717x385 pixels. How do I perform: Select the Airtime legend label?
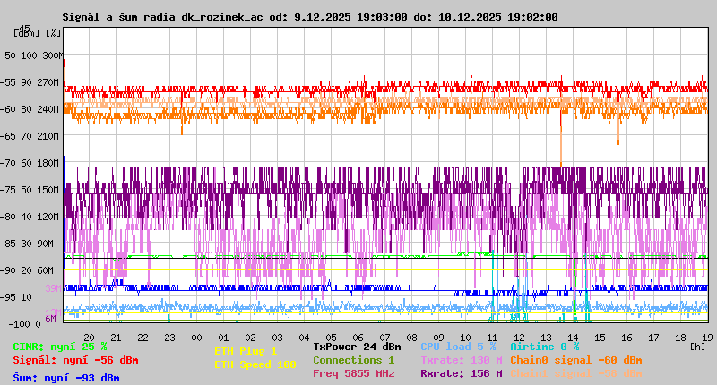click(544, 346)
